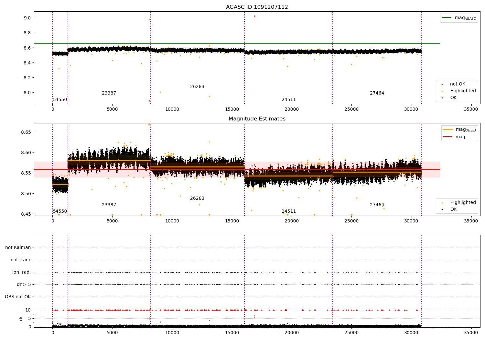
Task: Click x-axis tick 30000 under bottom plot
Action: [411, 333]
